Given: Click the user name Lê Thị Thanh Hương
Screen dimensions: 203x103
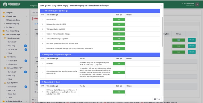Looking at the screenshot, I should [x=188, y=4].
